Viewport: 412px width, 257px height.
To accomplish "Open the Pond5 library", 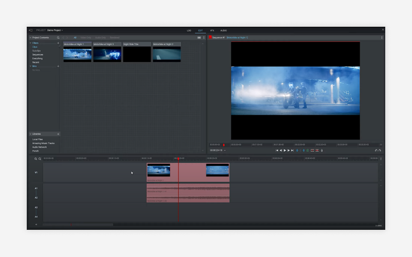I will [x=36, y=151].
